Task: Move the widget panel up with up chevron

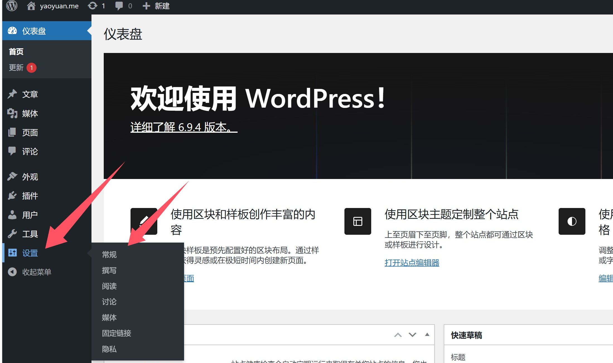Action: (398, 335)
